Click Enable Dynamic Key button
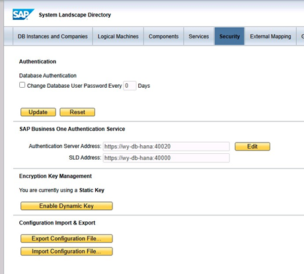304x274 pixels. click(x=67, y=206)
